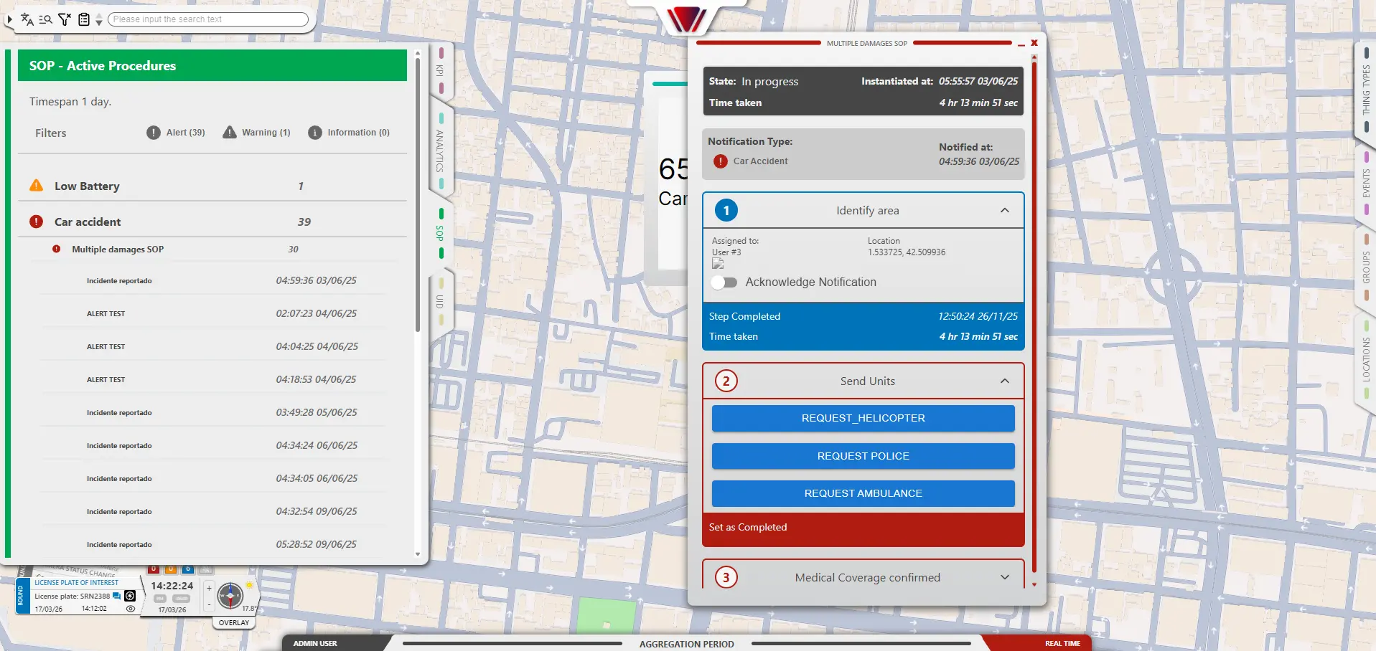Click the compass icon on map controls
Viewport: 1376px width, 651px height.
click(x=230, y=596)
